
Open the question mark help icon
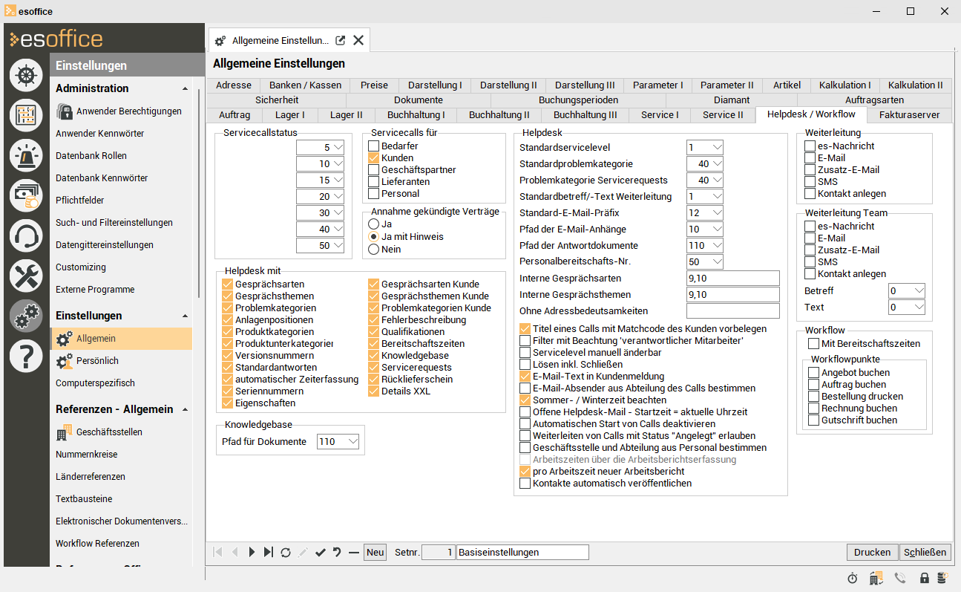(x=26, y=356)
